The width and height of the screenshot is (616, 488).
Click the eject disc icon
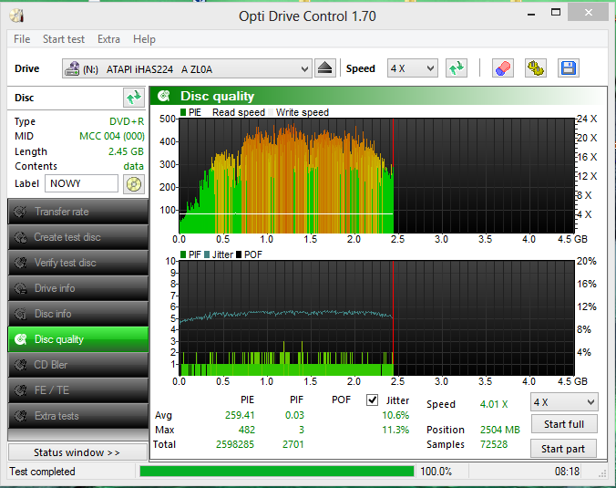pyautogui.click(x=325, y=68)
